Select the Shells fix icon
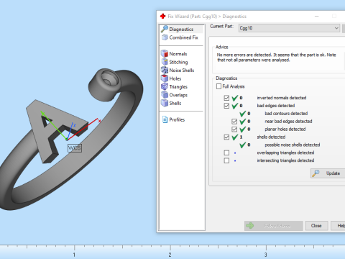The width and height of the screenshot is (345, 259). (165, 103)
